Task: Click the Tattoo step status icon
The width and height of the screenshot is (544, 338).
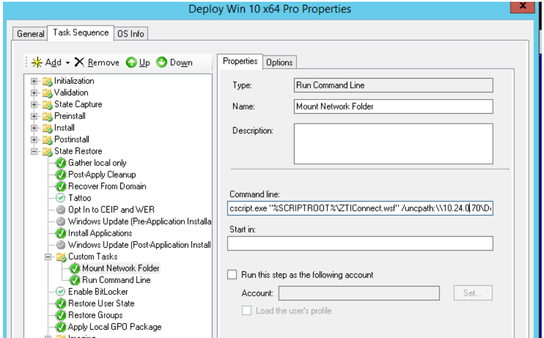Action: (x=60, y=198)
